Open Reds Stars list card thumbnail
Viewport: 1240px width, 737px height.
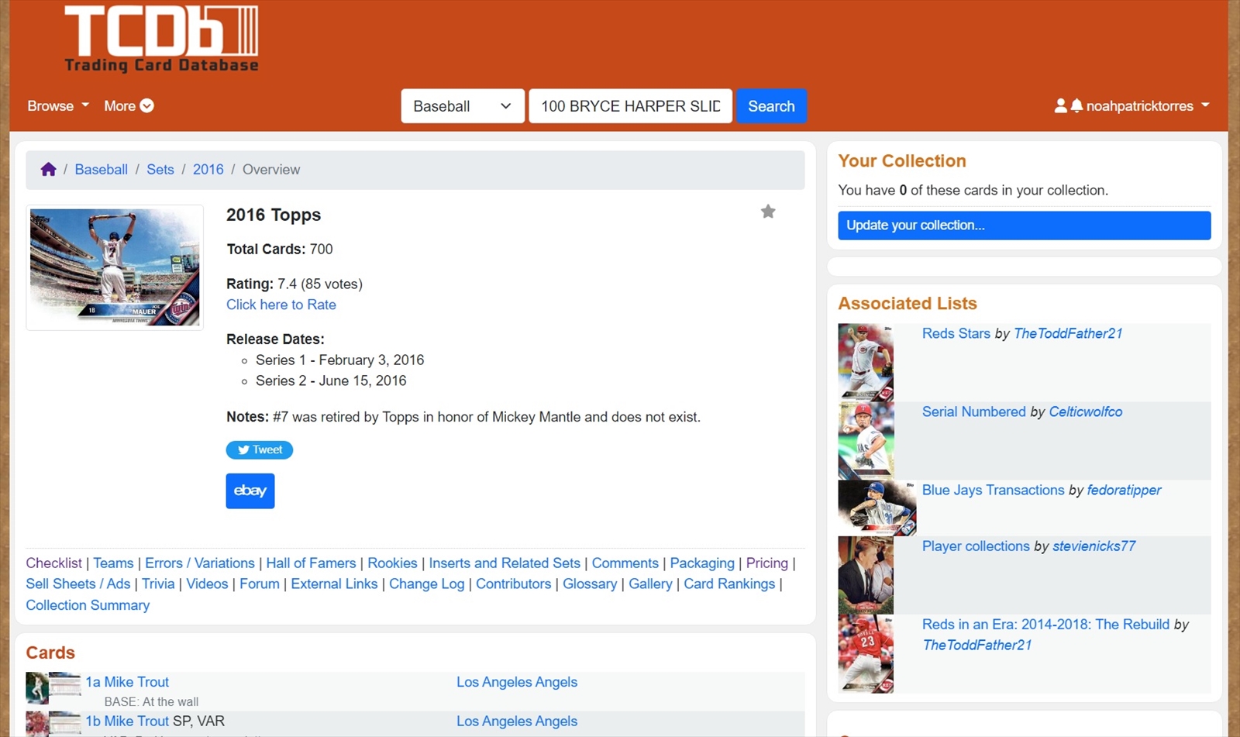[x=866, y=362]
